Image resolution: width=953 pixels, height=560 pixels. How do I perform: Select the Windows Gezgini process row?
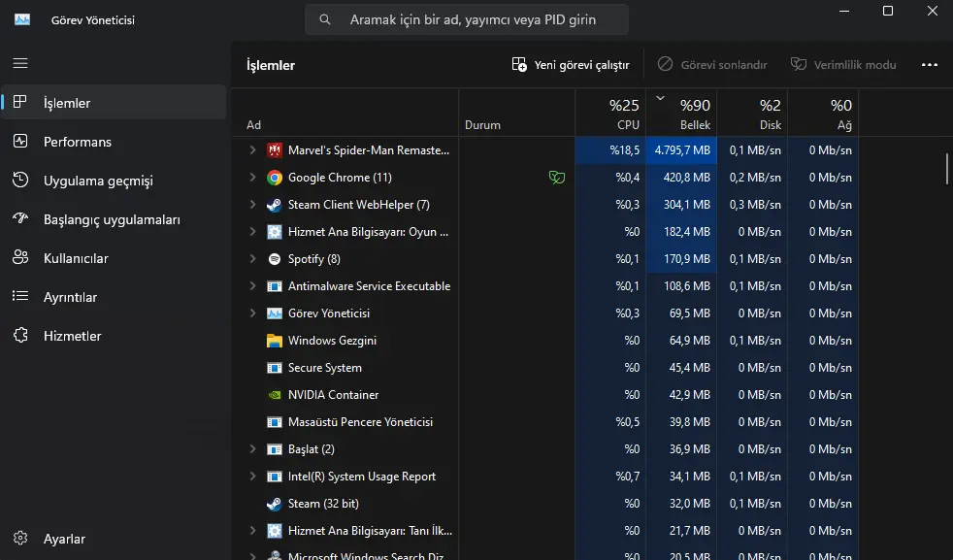coord(545,340)
